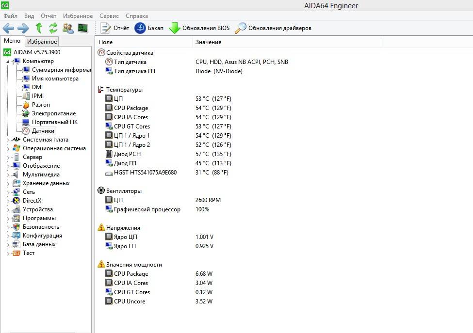Click the Forward arrow navigation icon

coord(23,28)
